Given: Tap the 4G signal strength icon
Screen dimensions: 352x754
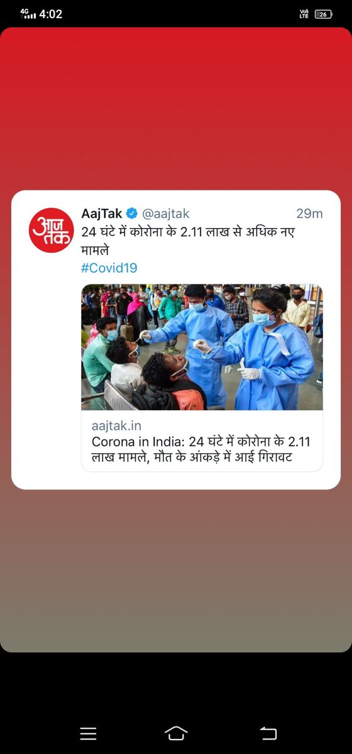Looking at the screenshot, I should [28, 14].
